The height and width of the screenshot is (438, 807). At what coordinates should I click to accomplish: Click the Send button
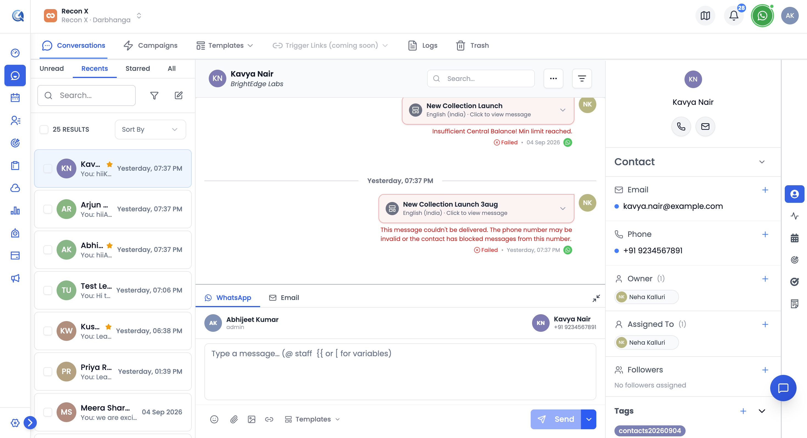click(555, 419)
